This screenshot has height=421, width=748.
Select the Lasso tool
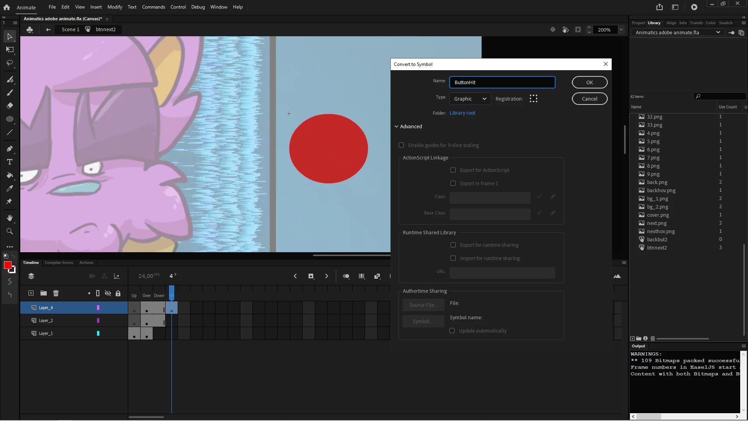tap(10, 63)
